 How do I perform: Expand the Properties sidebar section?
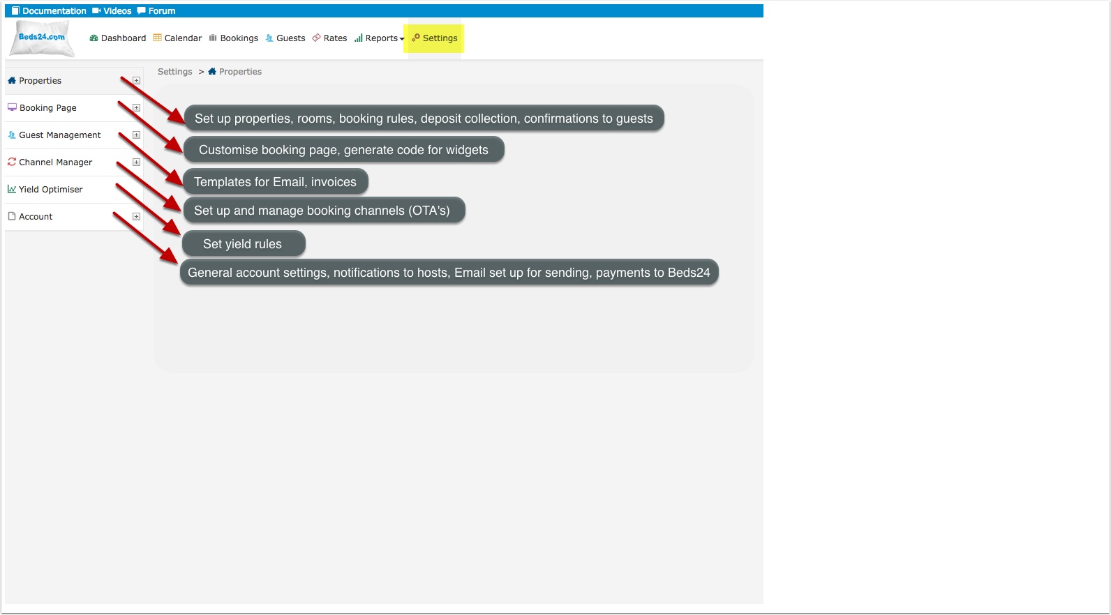click(x=136, y=81)
